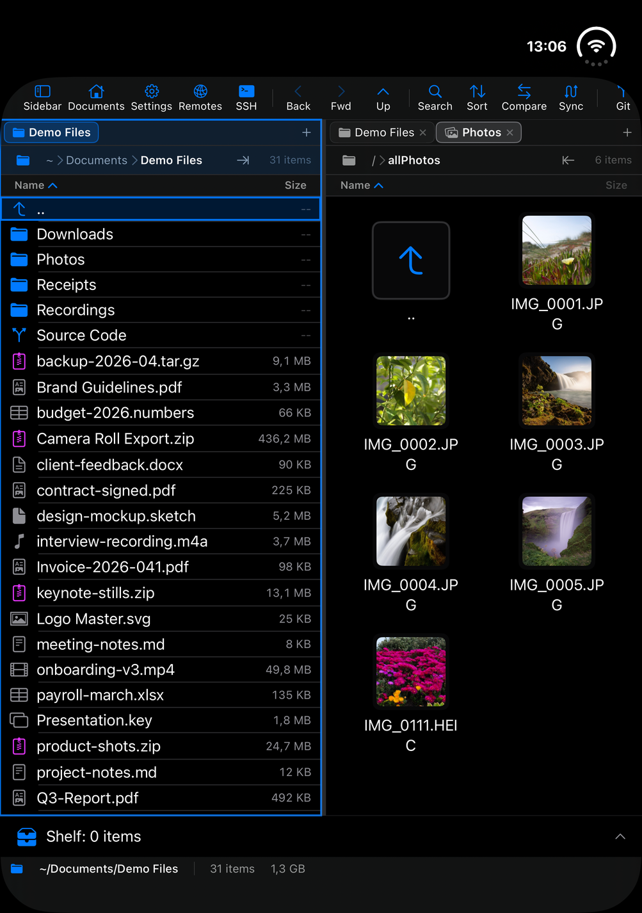
Task: Sort left pane by Size header
Action: click(296, 185)
